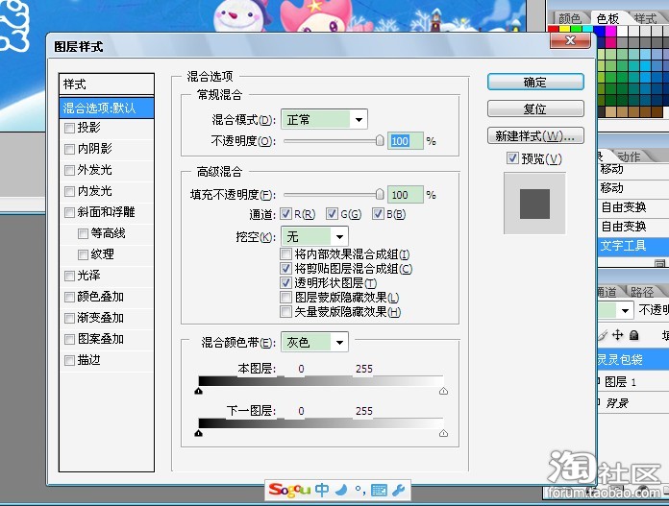Uncheck the G(G) channel checkbox
Screen dimensions: 669x506
332,214
